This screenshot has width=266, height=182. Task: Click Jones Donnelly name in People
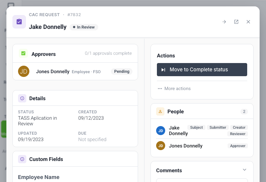pyautogui.click(x=185, y=146)
